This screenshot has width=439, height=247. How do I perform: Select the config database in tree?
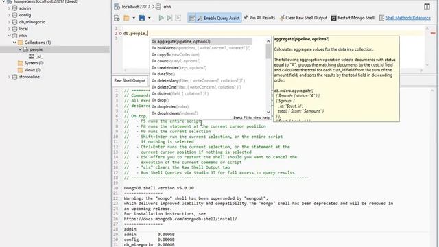pyautogui.click(x=25, y=15)
